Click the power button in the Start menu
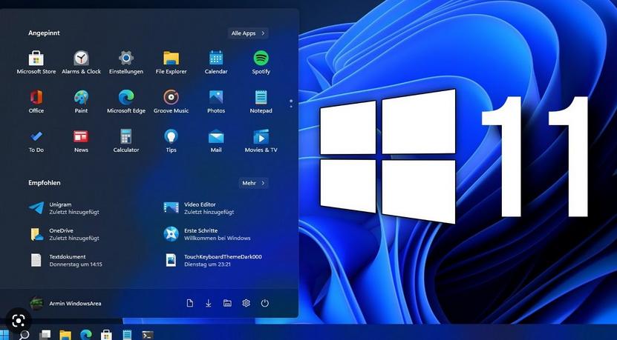This screenshot has width=617, height=340. (x=265, y=303)
